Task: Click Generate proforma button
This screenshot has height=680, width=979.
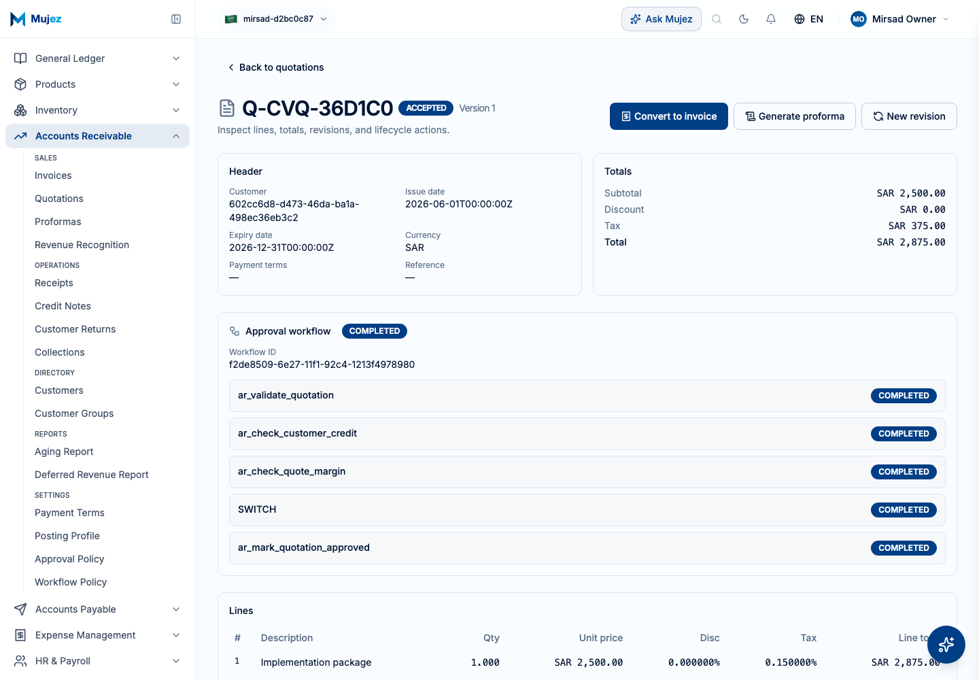Action: tap(795, 116)
